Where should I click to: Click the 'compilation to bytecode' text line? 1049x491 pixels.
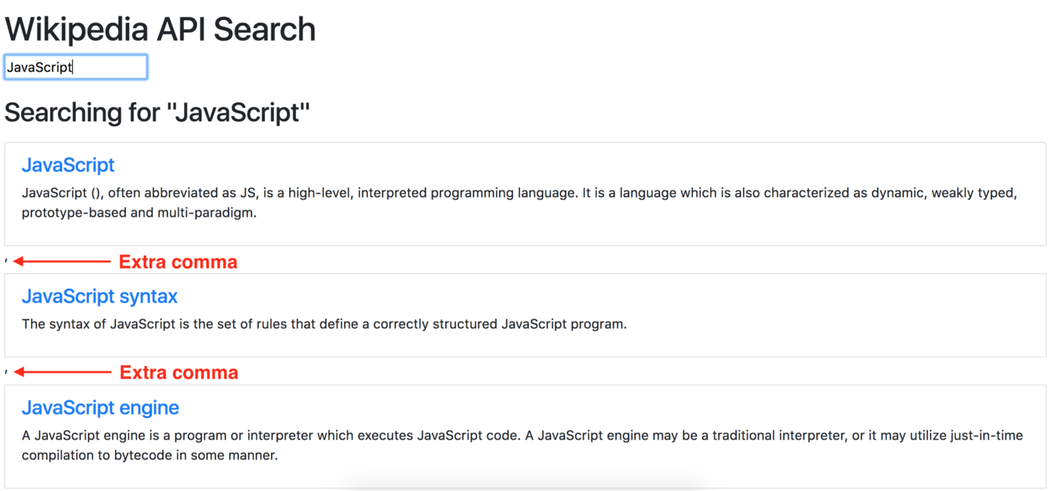149,456
